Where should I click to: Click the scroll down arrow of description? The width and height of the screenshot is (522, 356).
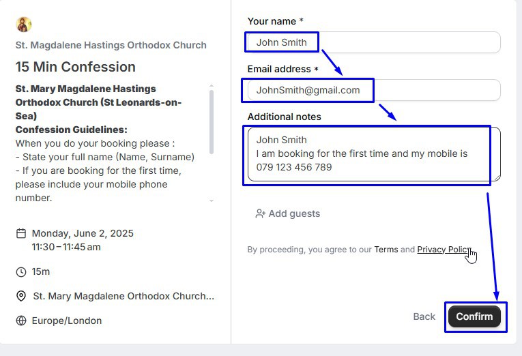(212, 201)
